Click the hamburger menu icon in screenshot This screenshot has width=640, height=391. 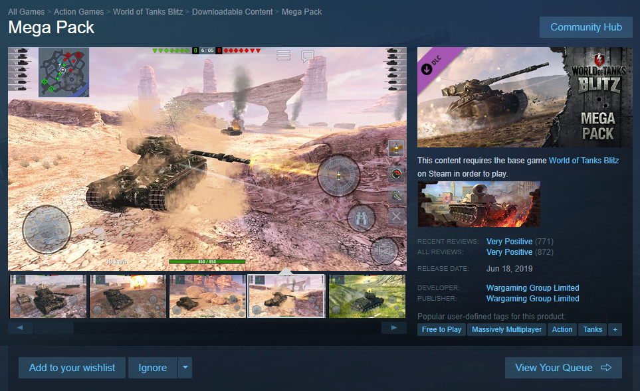283,55
